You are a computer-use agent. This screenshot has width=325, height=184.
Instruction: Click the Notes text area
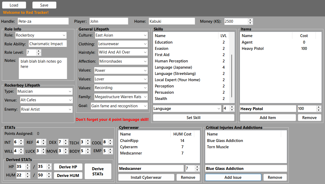pos(43,68)
